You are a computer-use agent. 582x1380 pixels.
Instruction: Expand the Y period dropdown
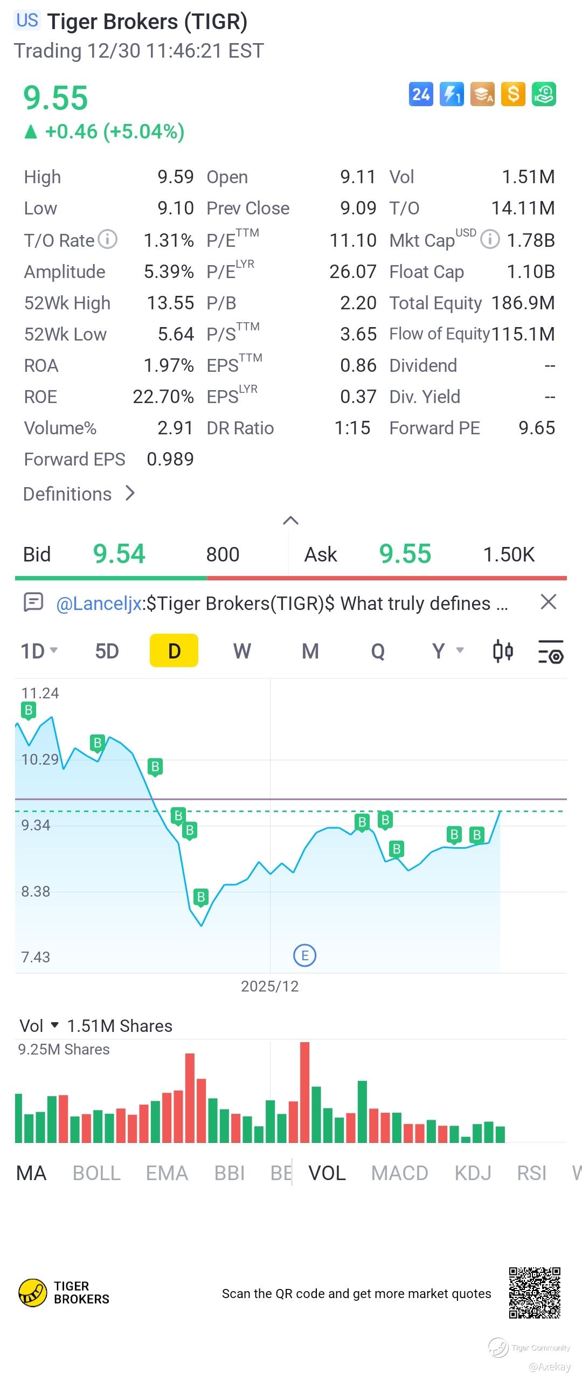click(x=447, y=651)
